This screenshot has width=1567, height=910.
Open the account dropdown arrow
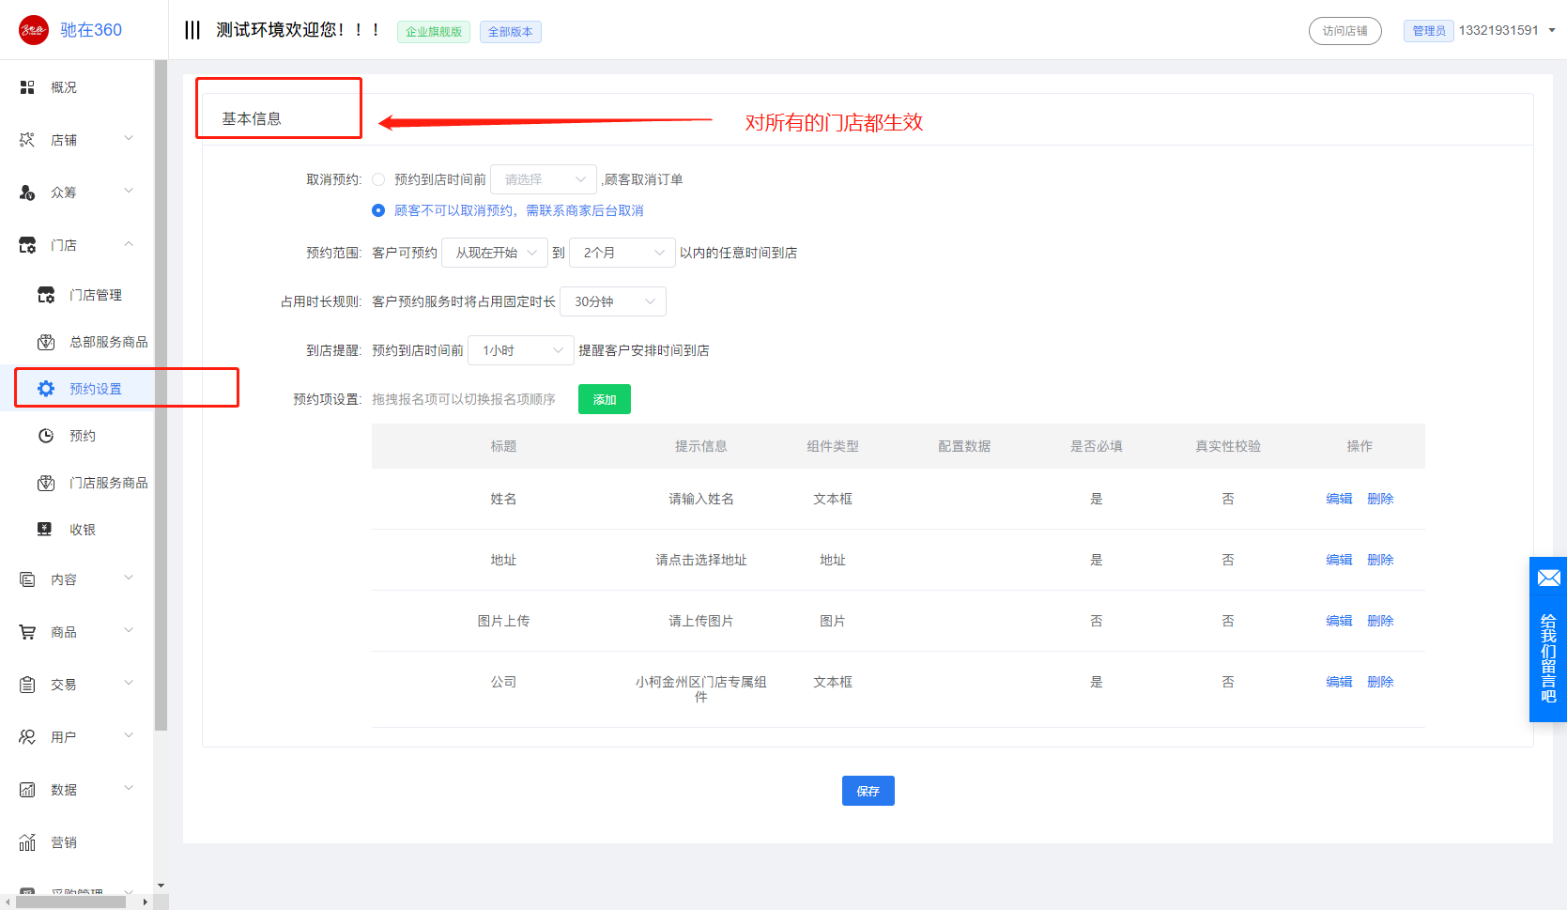coord(1552,30)
